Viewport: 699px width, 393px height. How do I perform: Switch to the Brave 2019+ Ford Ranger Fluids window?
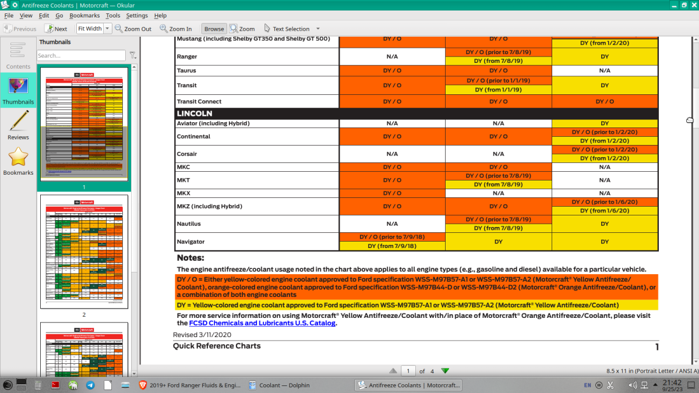point(190,385)
